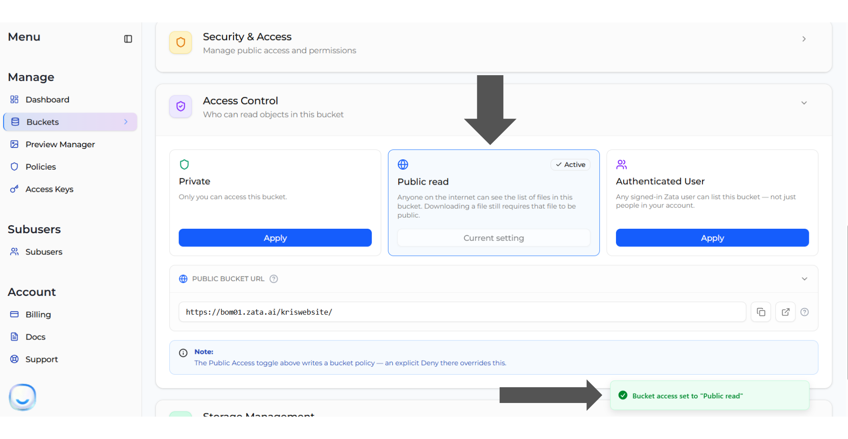Expand the Buckets chevron arrow
This screenshot has height=439, width=848.
pos(126,122)
